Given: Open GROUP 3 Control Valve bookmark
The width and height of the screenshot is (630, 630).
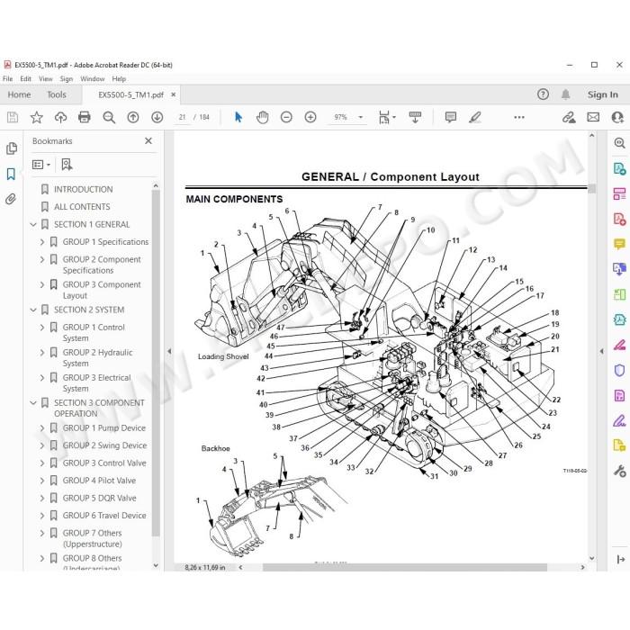Looking at the screenshot, I should (104, 463).
